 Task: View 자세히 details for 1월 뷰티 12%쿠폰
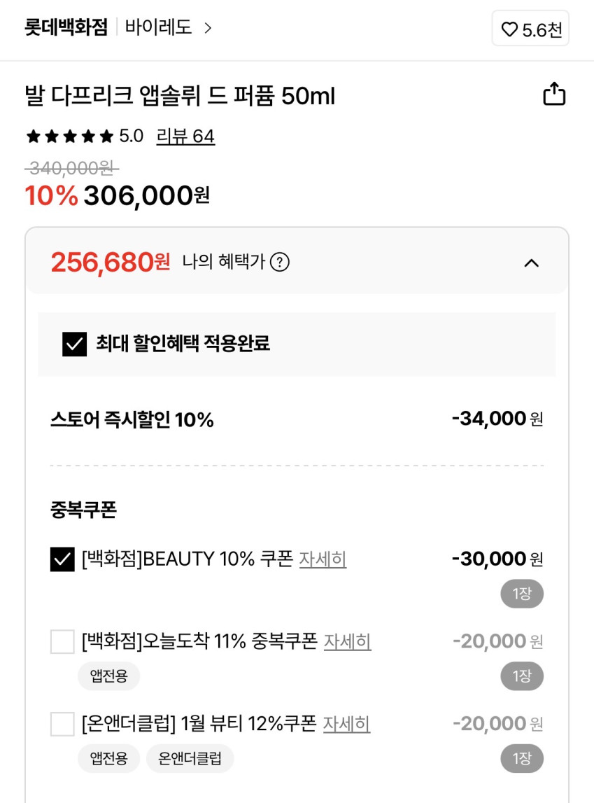tap(346, 724)
